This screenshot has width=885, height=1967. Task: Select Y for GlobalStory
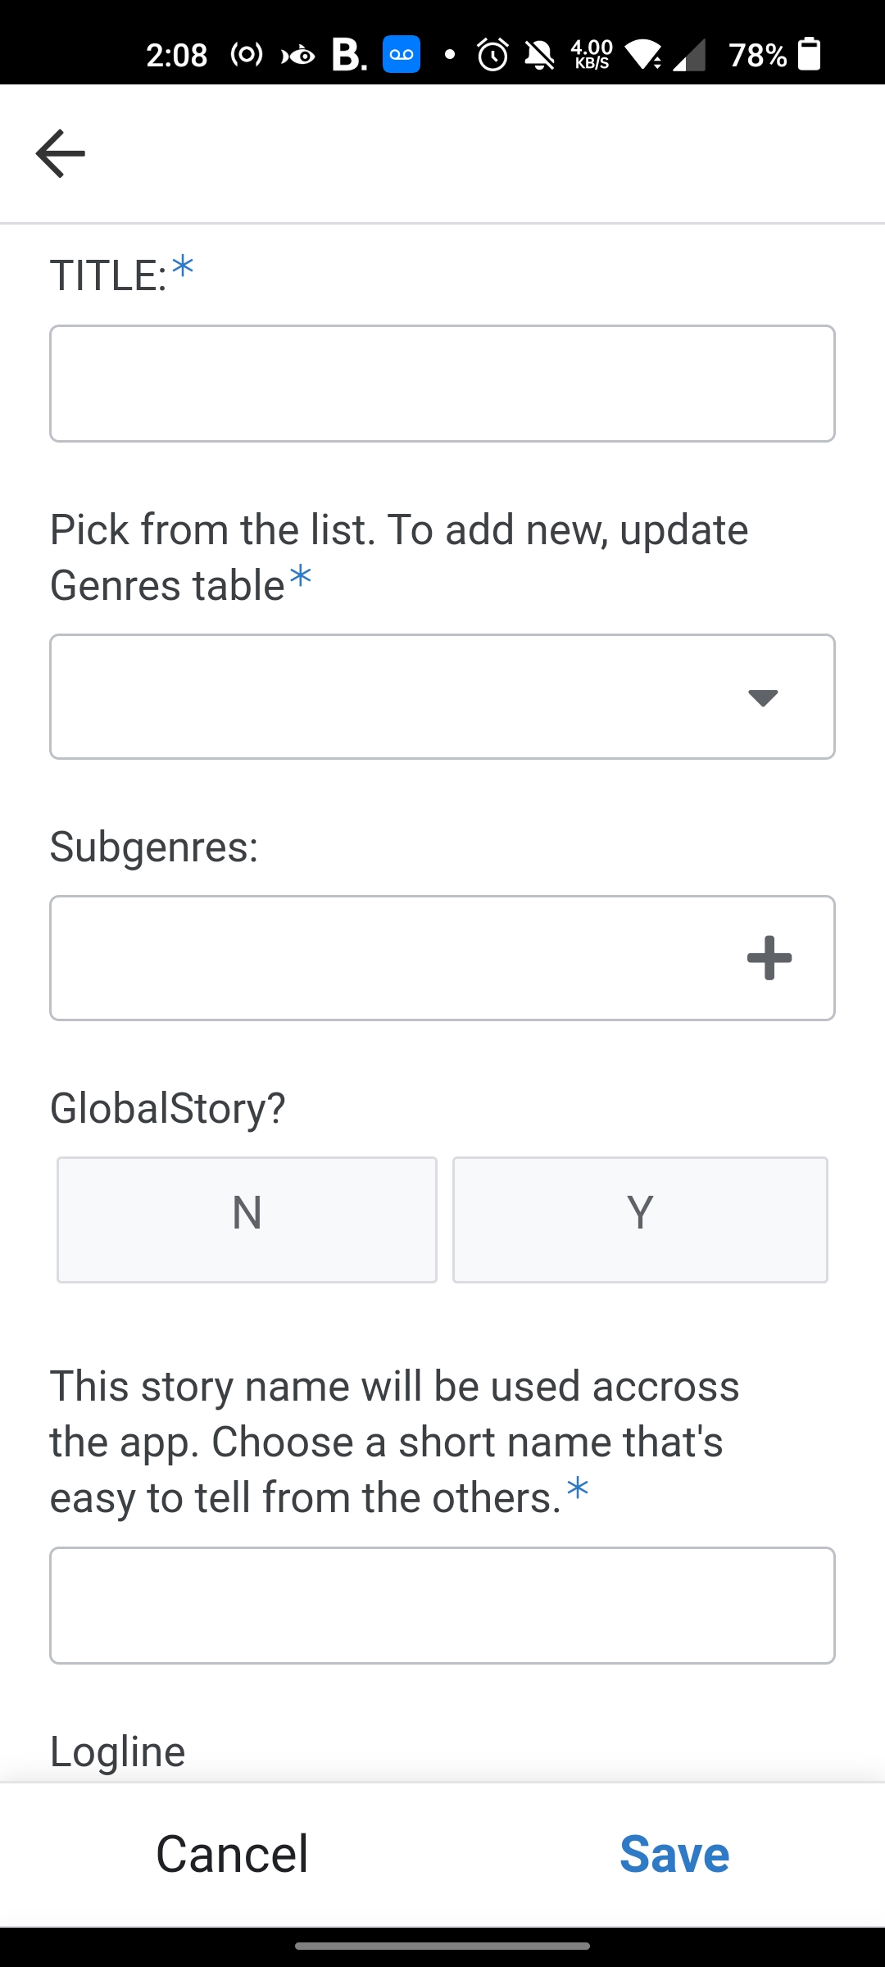click(640, 1220)
